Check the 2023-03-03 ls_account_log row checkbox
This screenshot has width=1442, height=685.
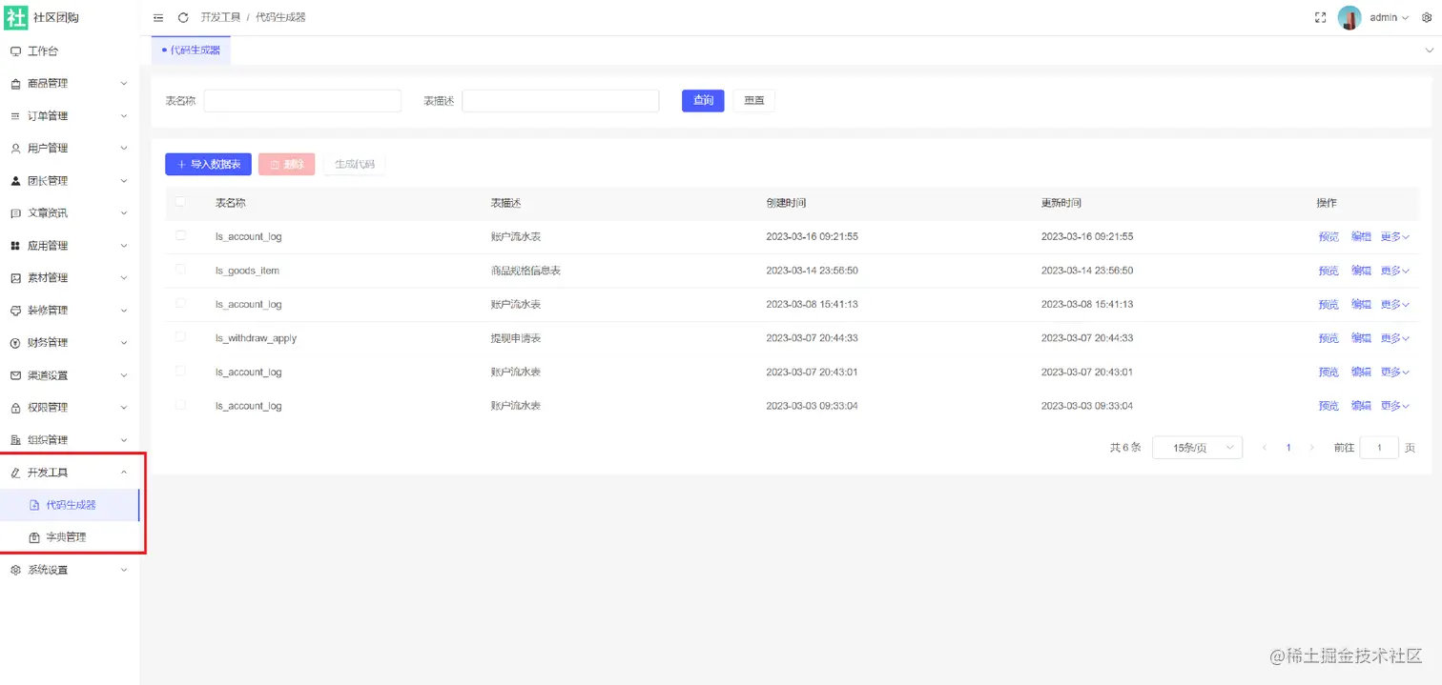tap(180, 405)
